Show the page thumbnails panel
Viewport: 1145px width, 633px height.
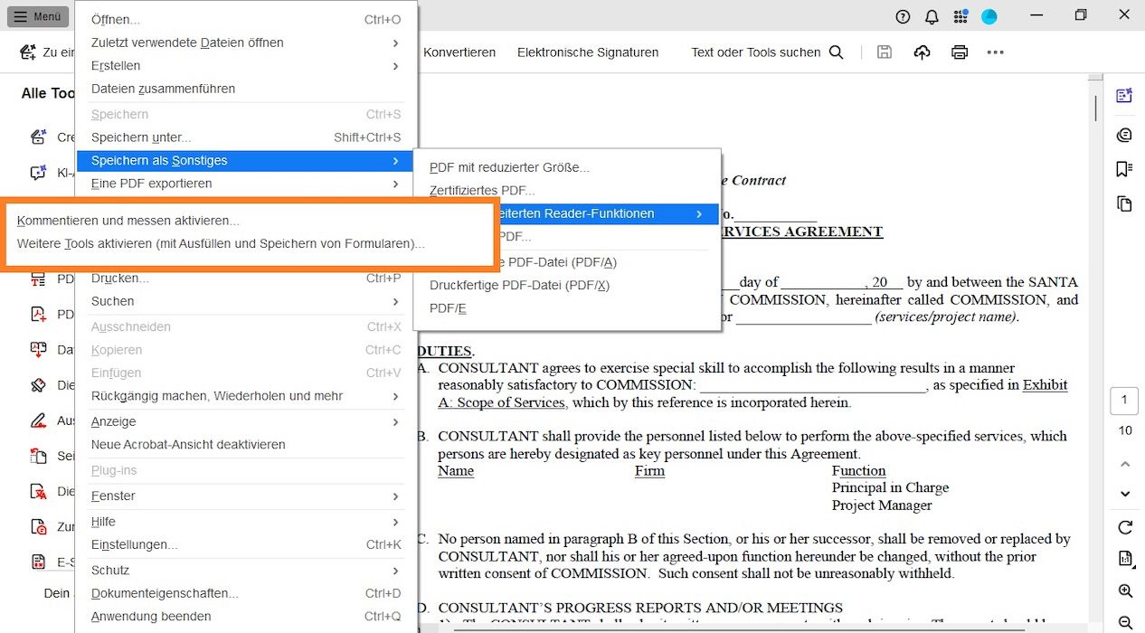coord(1123,203)
